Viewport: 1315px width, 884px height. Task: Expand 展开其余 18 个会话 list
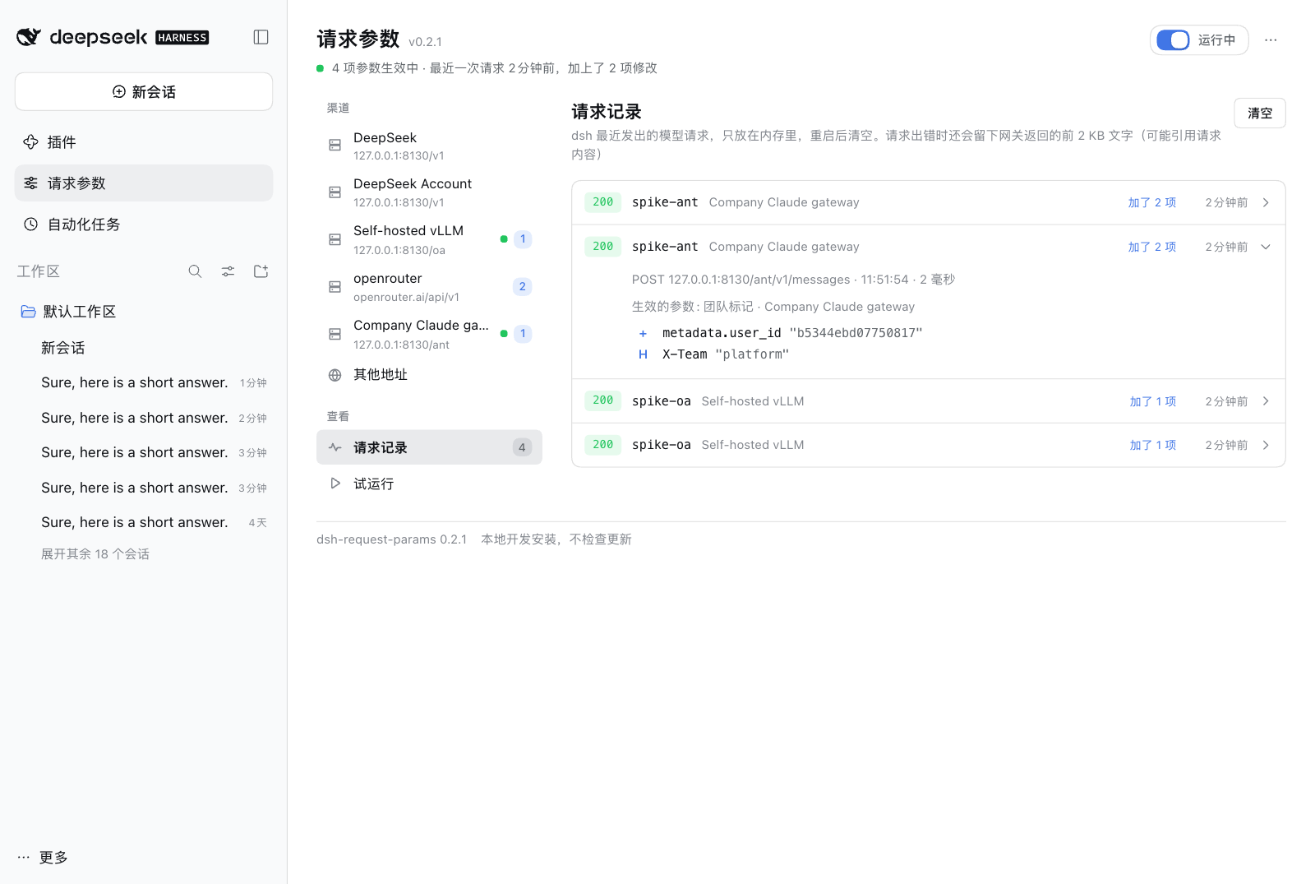pyautogui.click(x=95, y=554)
